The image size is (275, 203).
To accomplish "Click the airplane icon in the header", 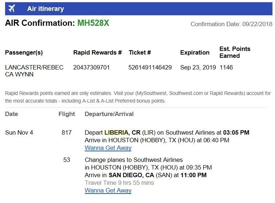I will [x=12, y=8].
